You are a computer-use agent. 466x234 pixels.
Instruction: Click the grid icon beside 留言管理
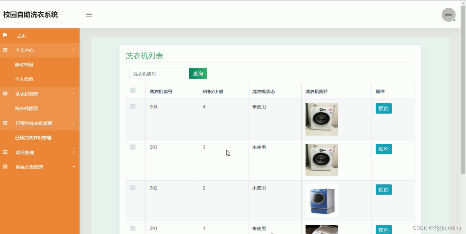click(5, 152)
